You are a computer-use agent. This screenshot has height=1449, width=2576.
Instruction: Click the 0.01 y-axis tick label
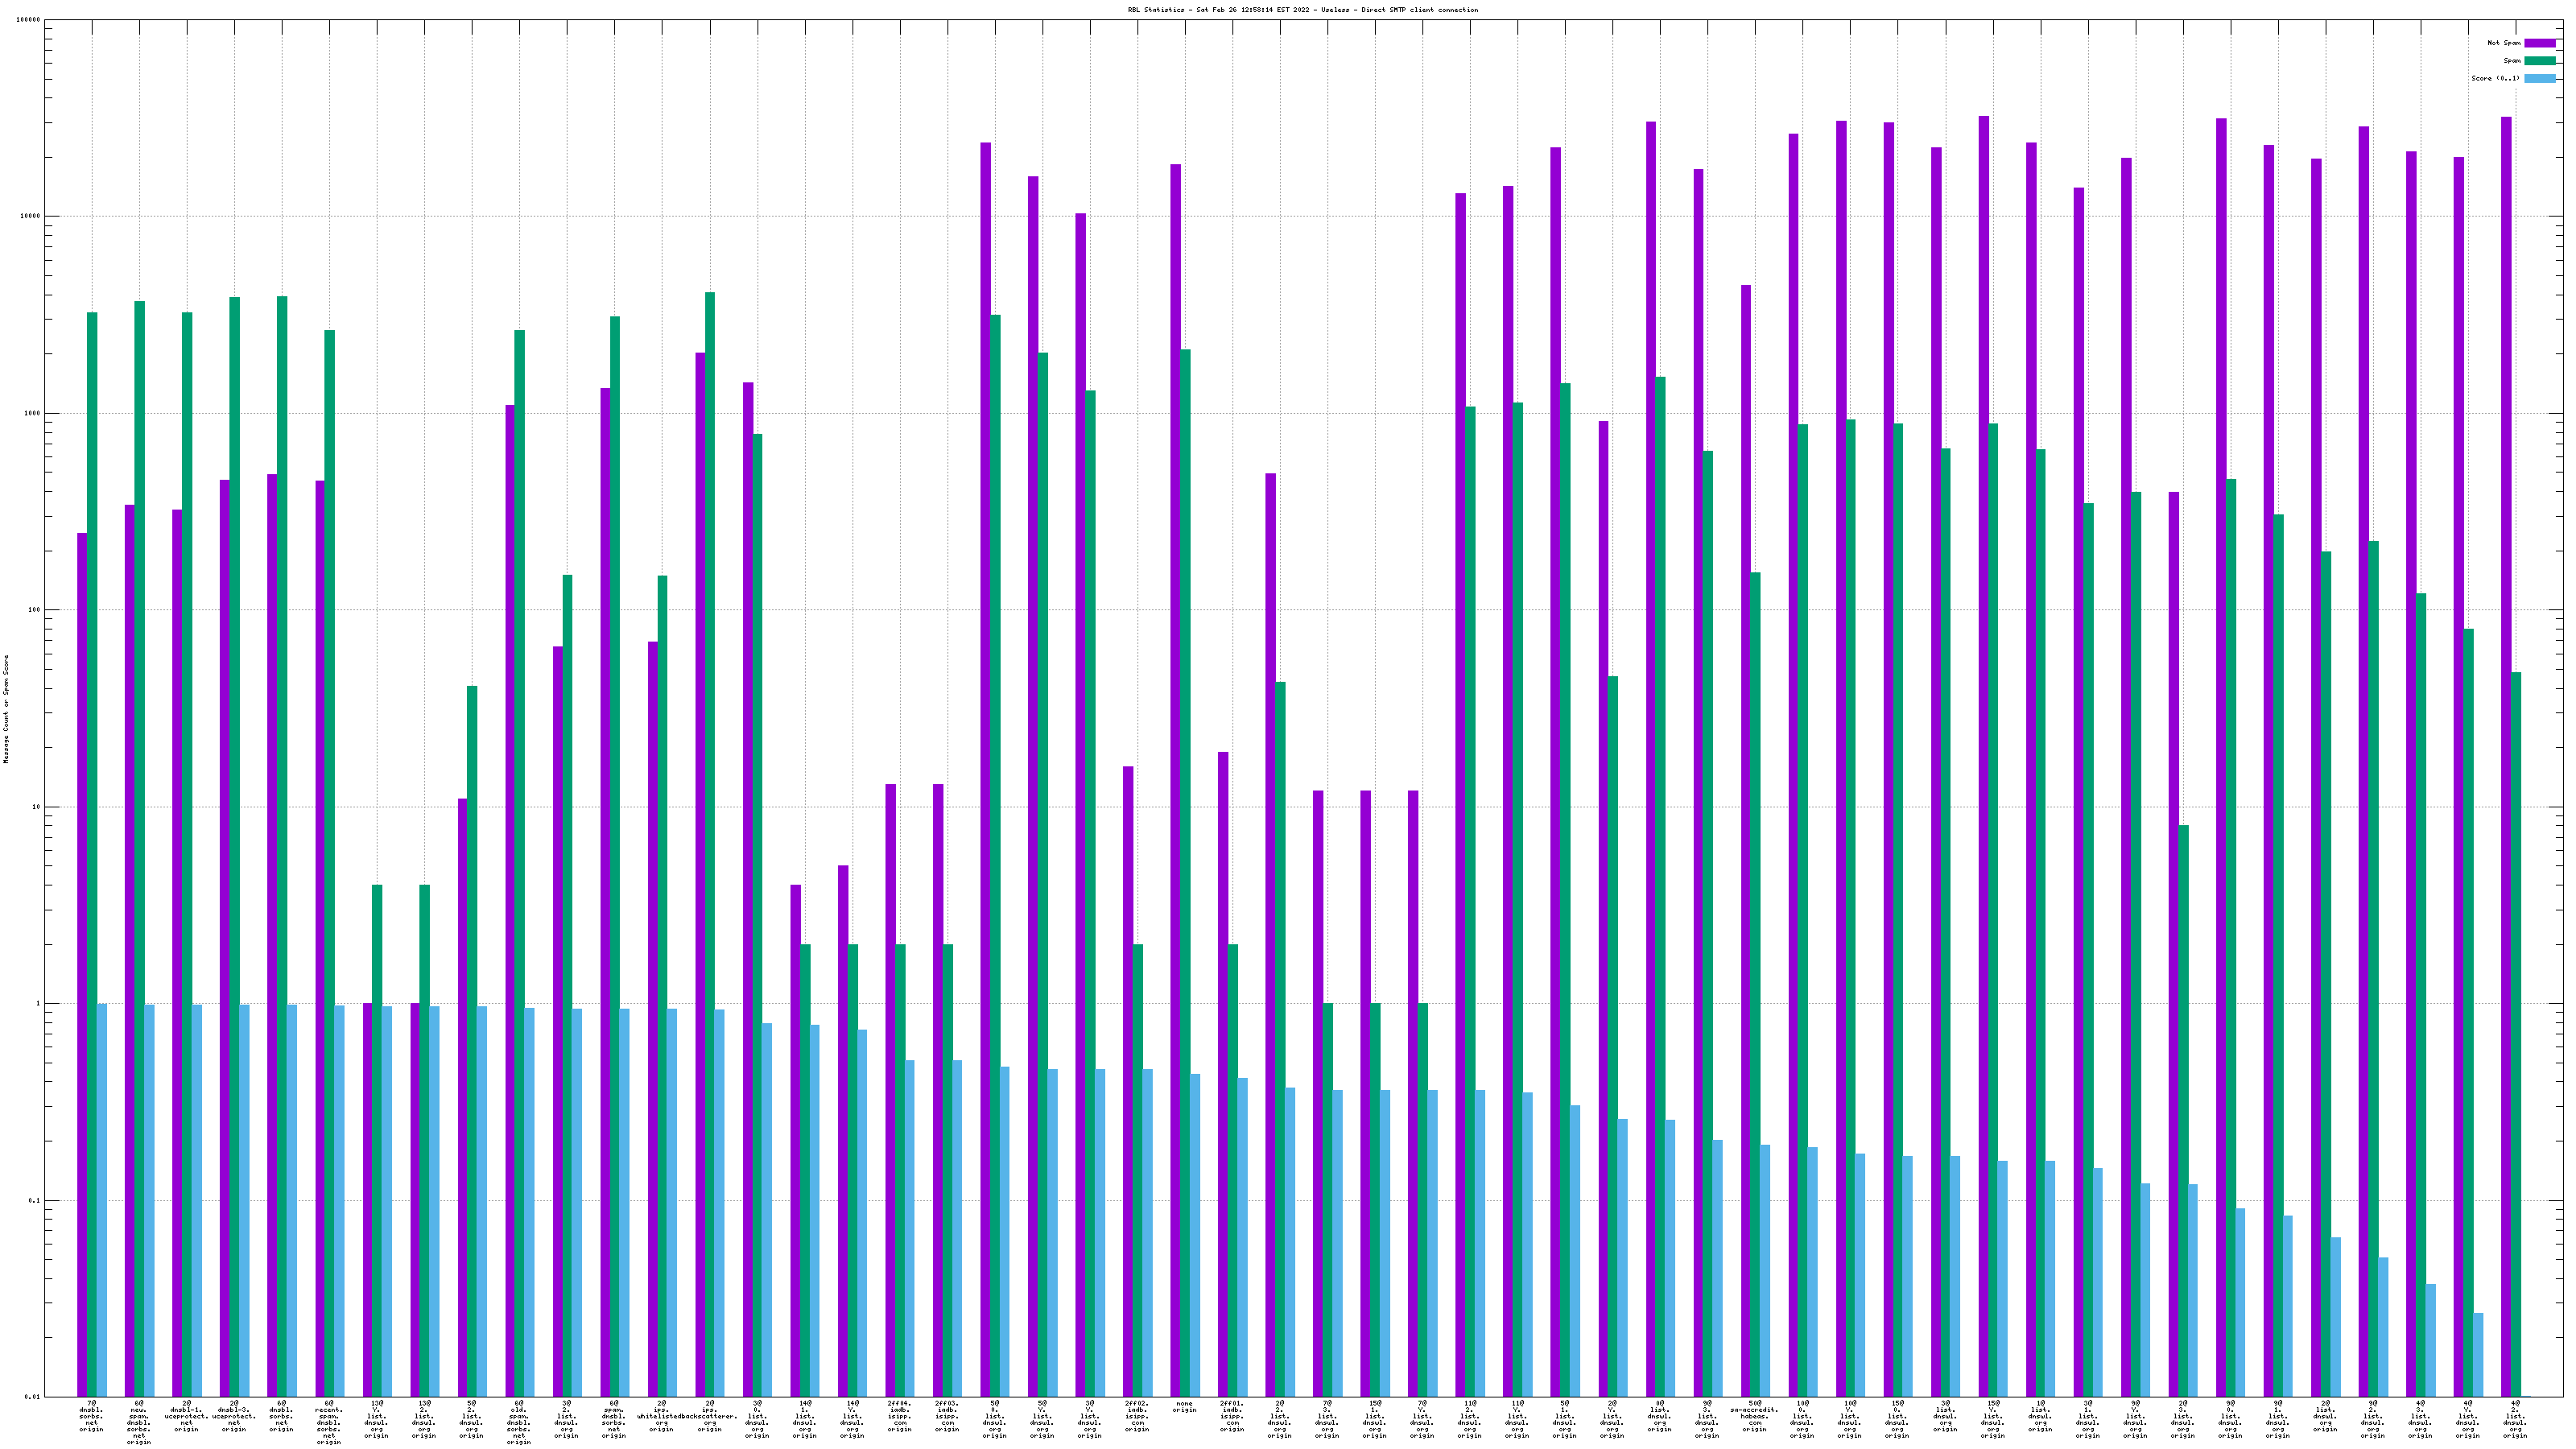[32, 1397]
